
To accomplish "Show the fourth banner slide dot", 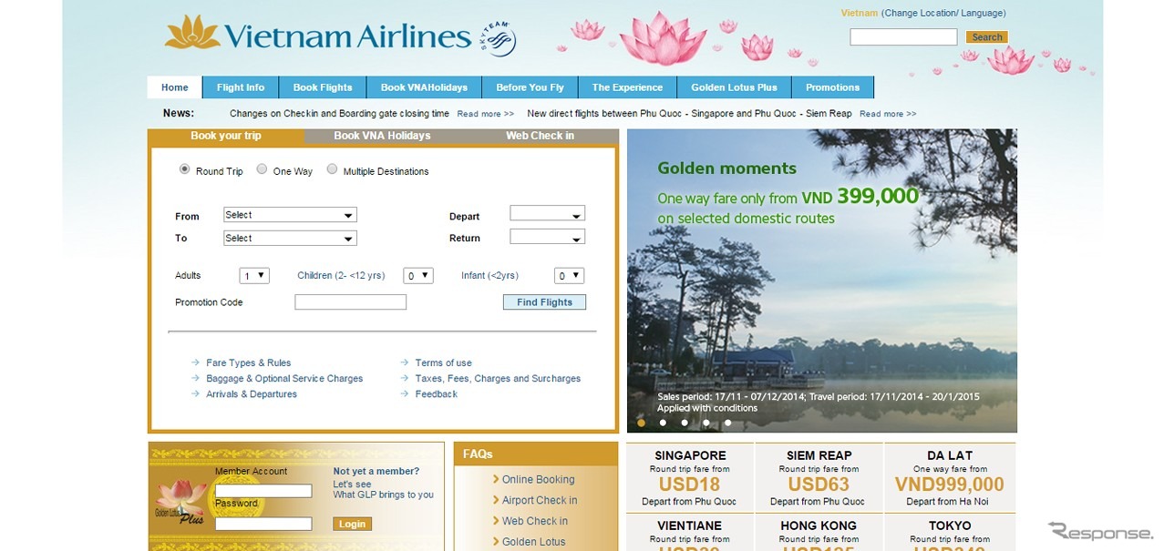I will (x=706, y=423).
